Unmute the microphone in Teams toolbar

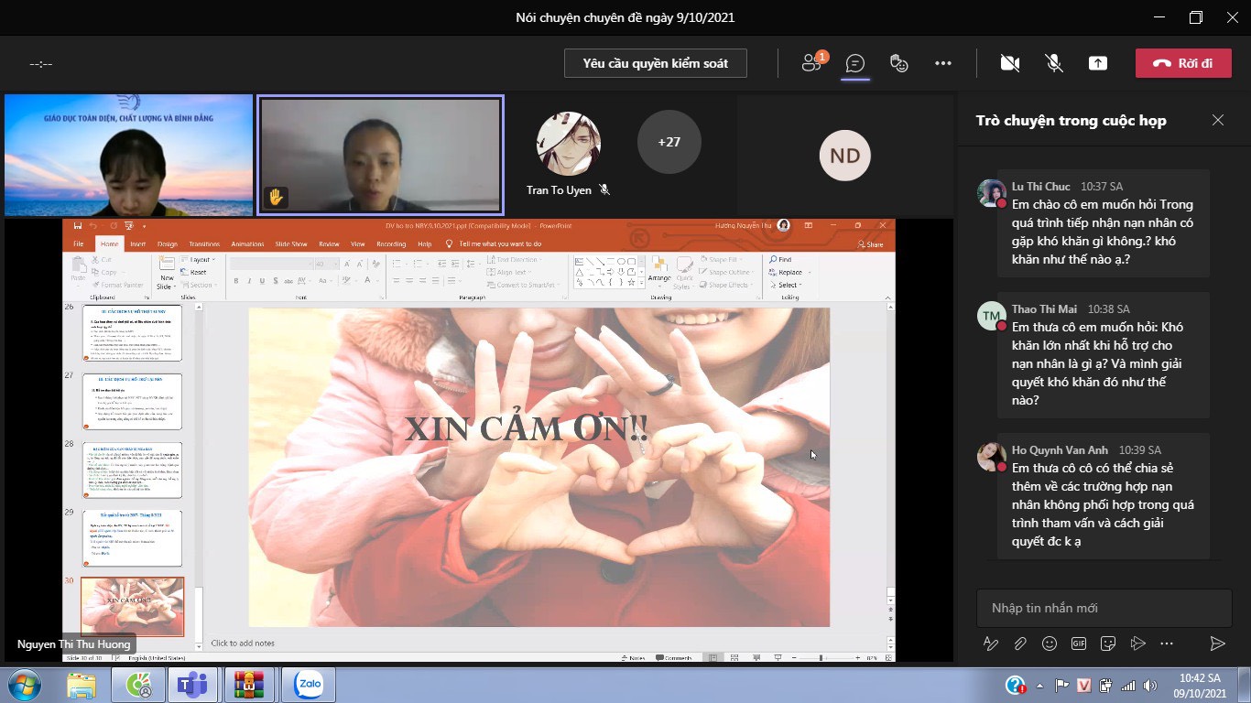pyautogui.click(x=1054, y=63)
